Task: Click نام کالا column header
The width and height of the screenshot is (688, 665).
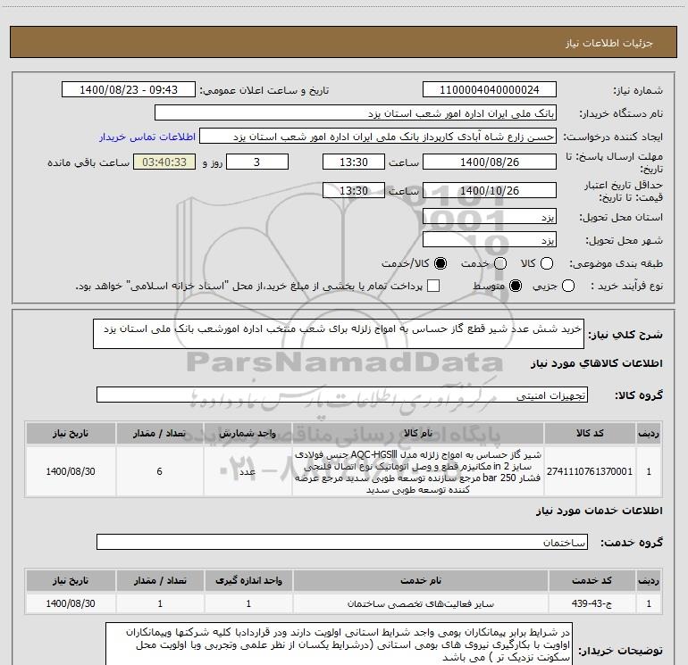Action: coord(418,433)
